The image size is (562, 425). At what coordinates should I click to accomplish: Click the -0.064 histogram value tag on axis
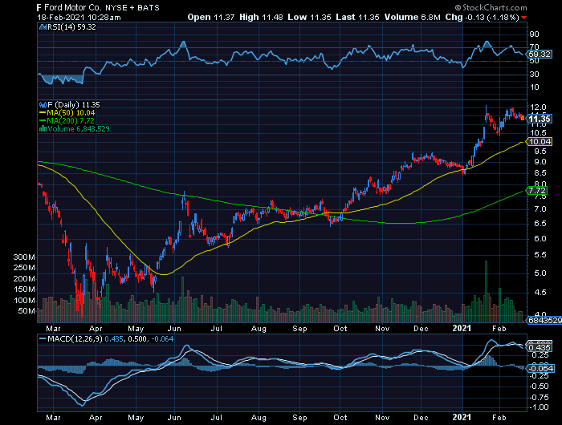(x=540, y=368)
